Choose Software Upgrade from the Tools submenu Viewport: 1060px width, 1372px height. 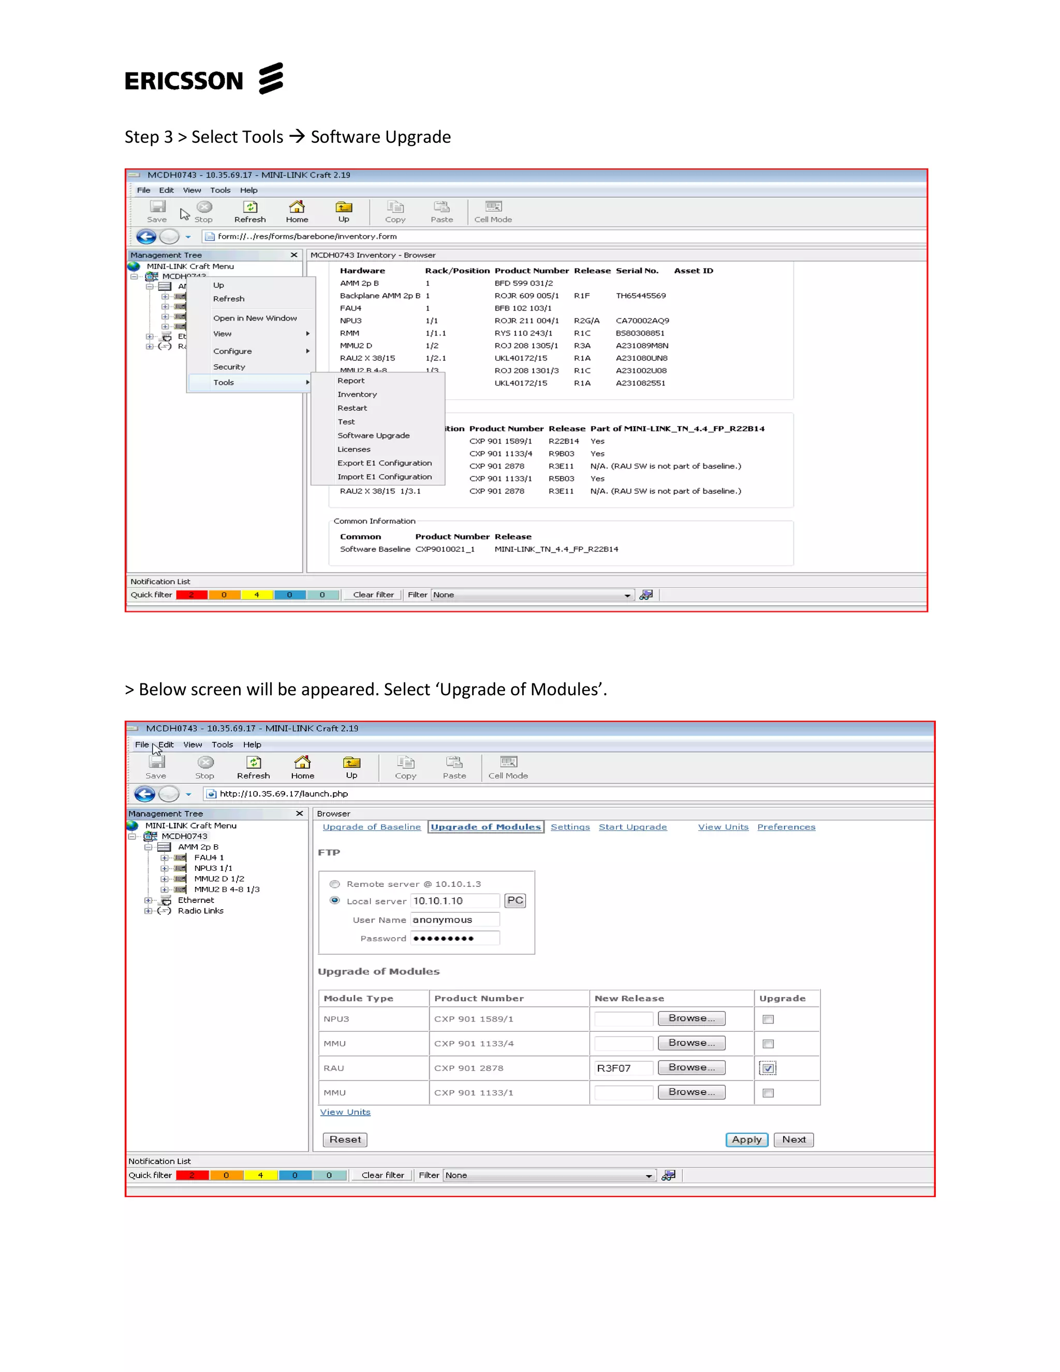pos(374,435)
